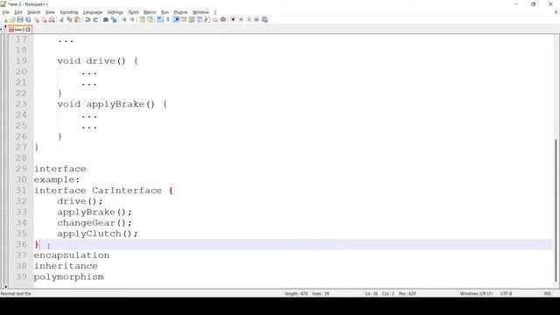Click the Play recorded macro icon

pyautogui.click(x=248, y=19)
